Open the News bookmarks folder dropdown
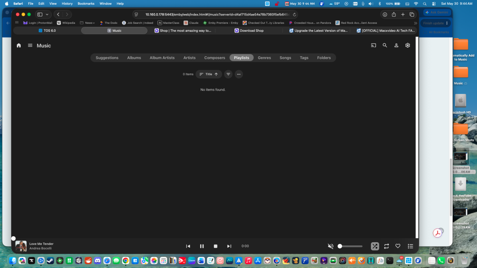The image size is (477, 268). (x=87, y=23)
